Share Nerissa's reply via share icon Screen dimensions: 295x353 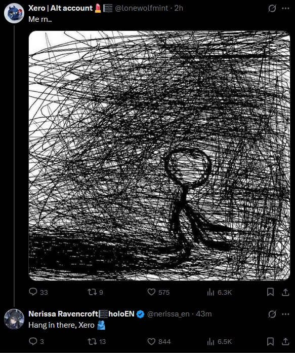(x=285, y=341)
